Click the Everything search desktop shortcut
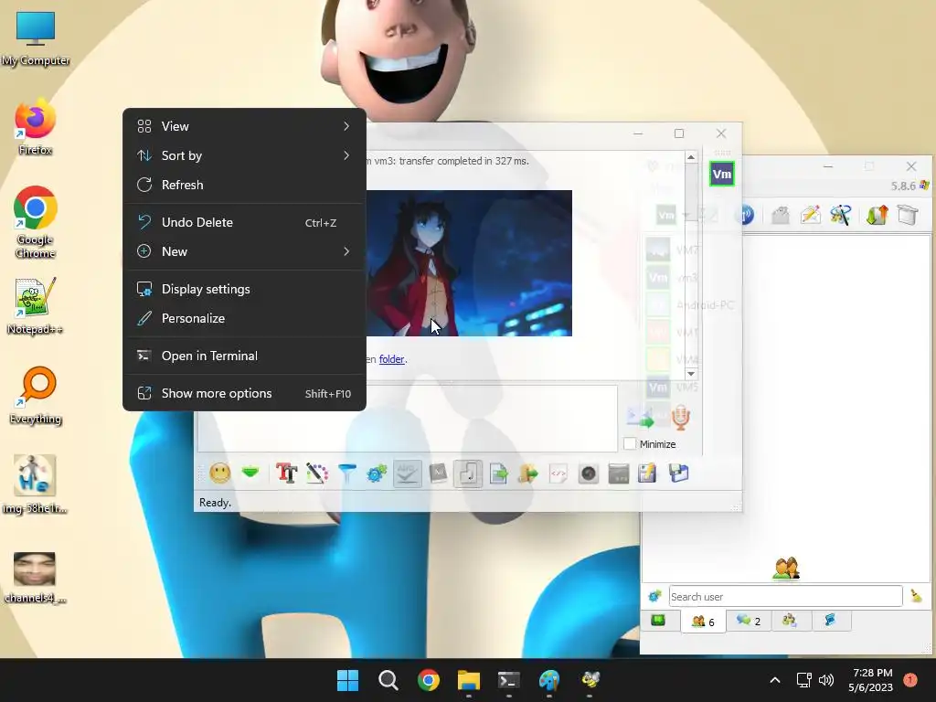The width and height of the screenshot is (936, 702). pos(36,395)
